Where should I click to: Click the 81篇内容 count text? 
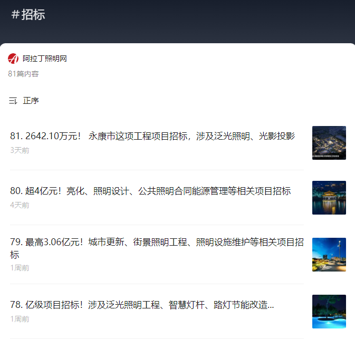[23, 74]
